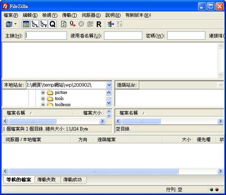Select the tooltemp folder in tree

click(63, 104)
